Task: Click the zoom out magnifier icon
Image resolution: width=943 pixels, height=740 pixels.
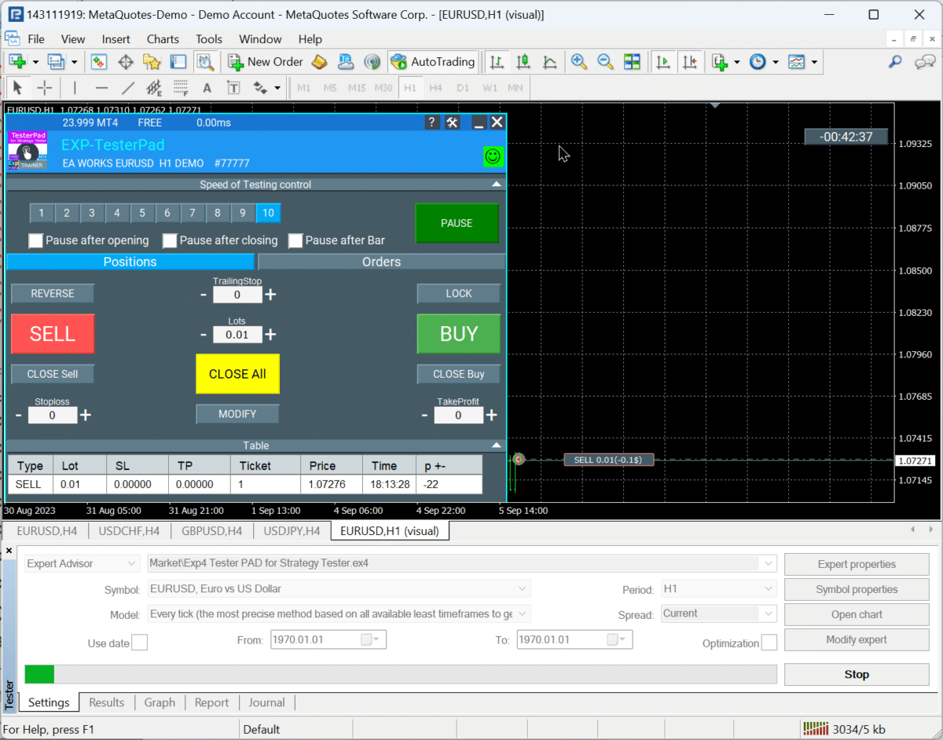Action: (x=605, y=62)
